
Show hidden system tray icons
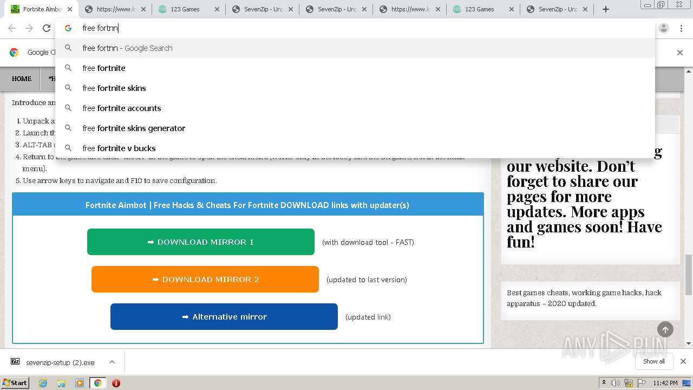click(x=604, y=383)
